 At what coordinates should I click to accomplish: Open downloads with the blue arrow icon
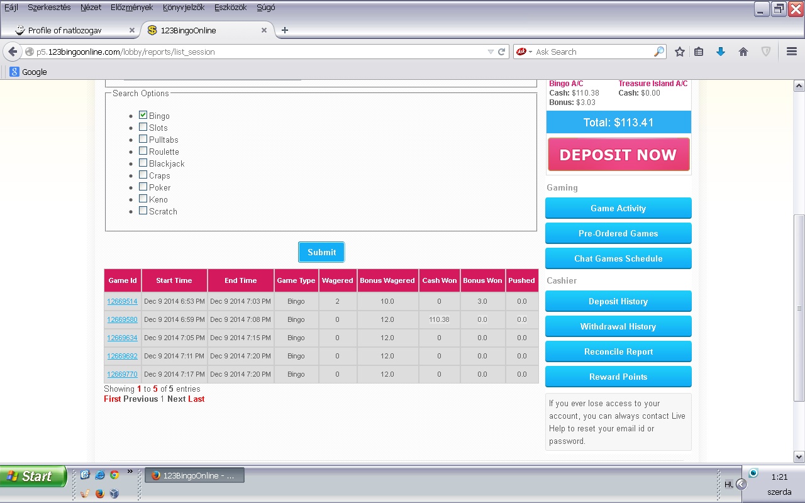(721, 52)
